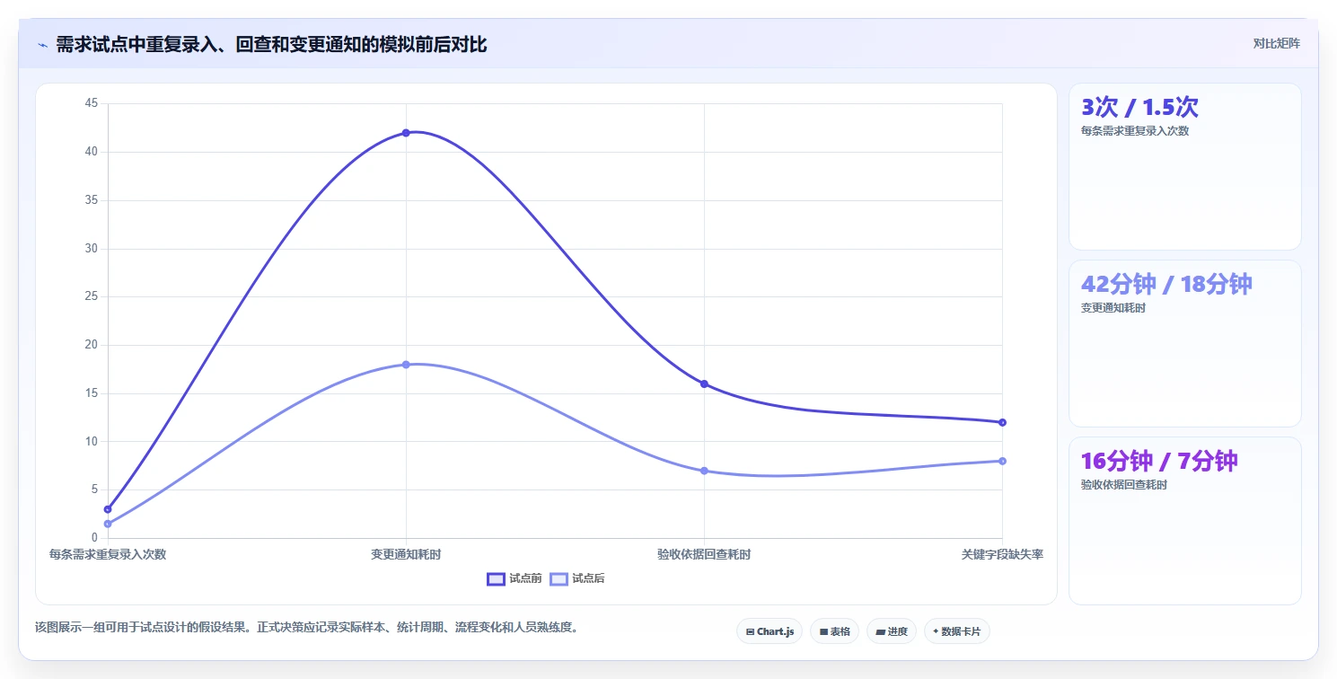The image size is (1337, 679).
Task: Click the y-axis value 45
Action: tap(91, 103)
